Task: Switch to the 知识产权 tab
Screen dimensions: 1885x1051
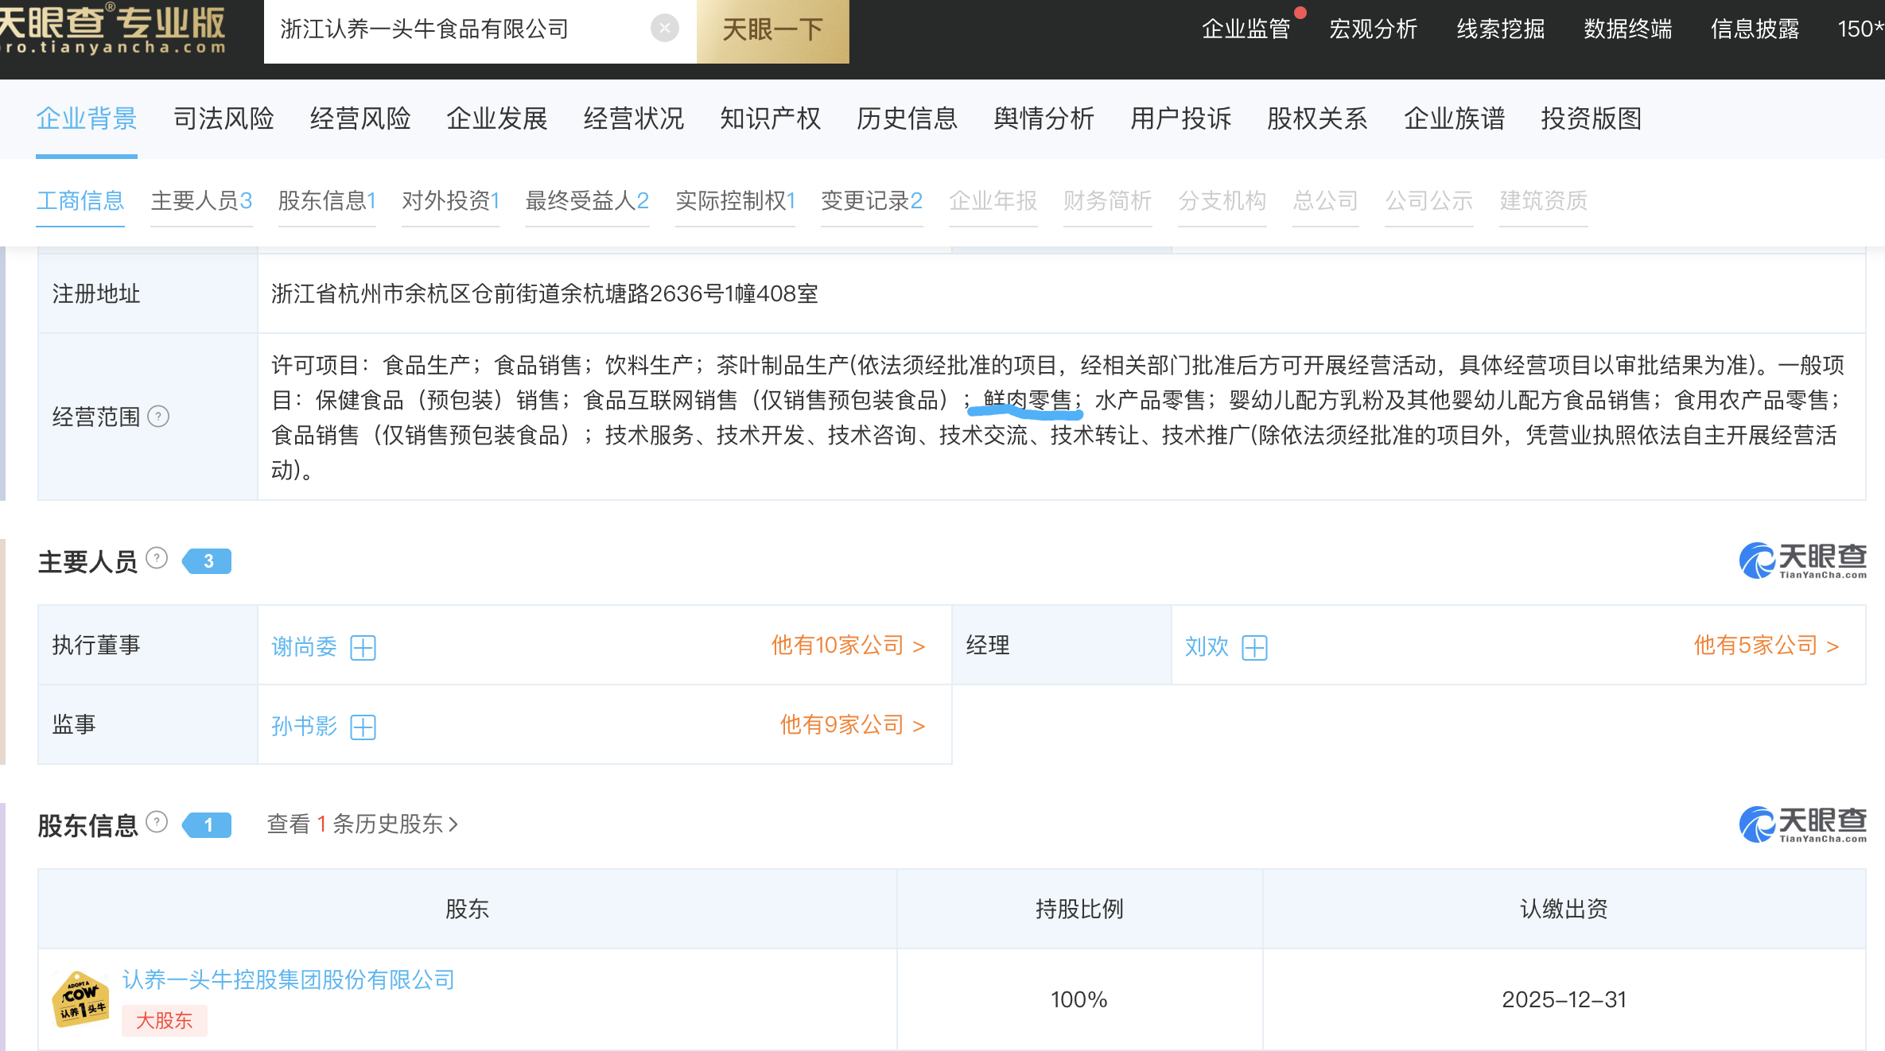Action: (770, 118)
